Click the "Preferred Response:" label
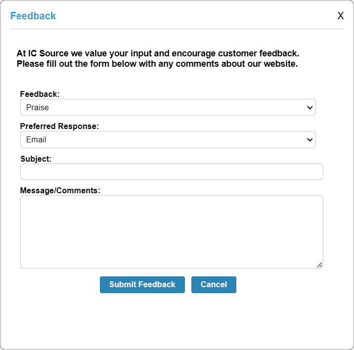 [59, 127]
